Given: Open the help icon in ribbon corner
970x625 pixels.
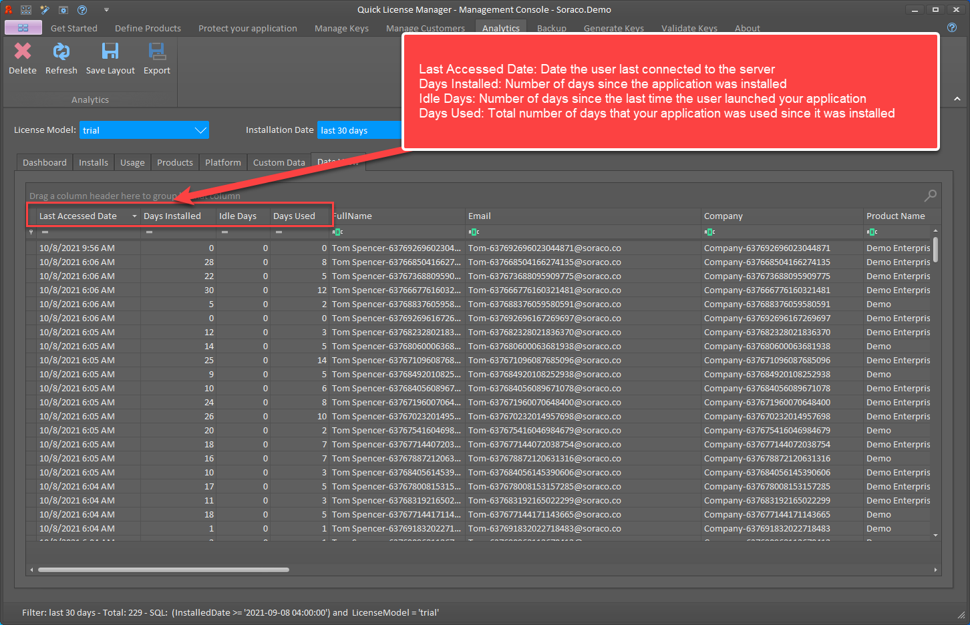Looking at the screenshot, I should tap(952, 27).
